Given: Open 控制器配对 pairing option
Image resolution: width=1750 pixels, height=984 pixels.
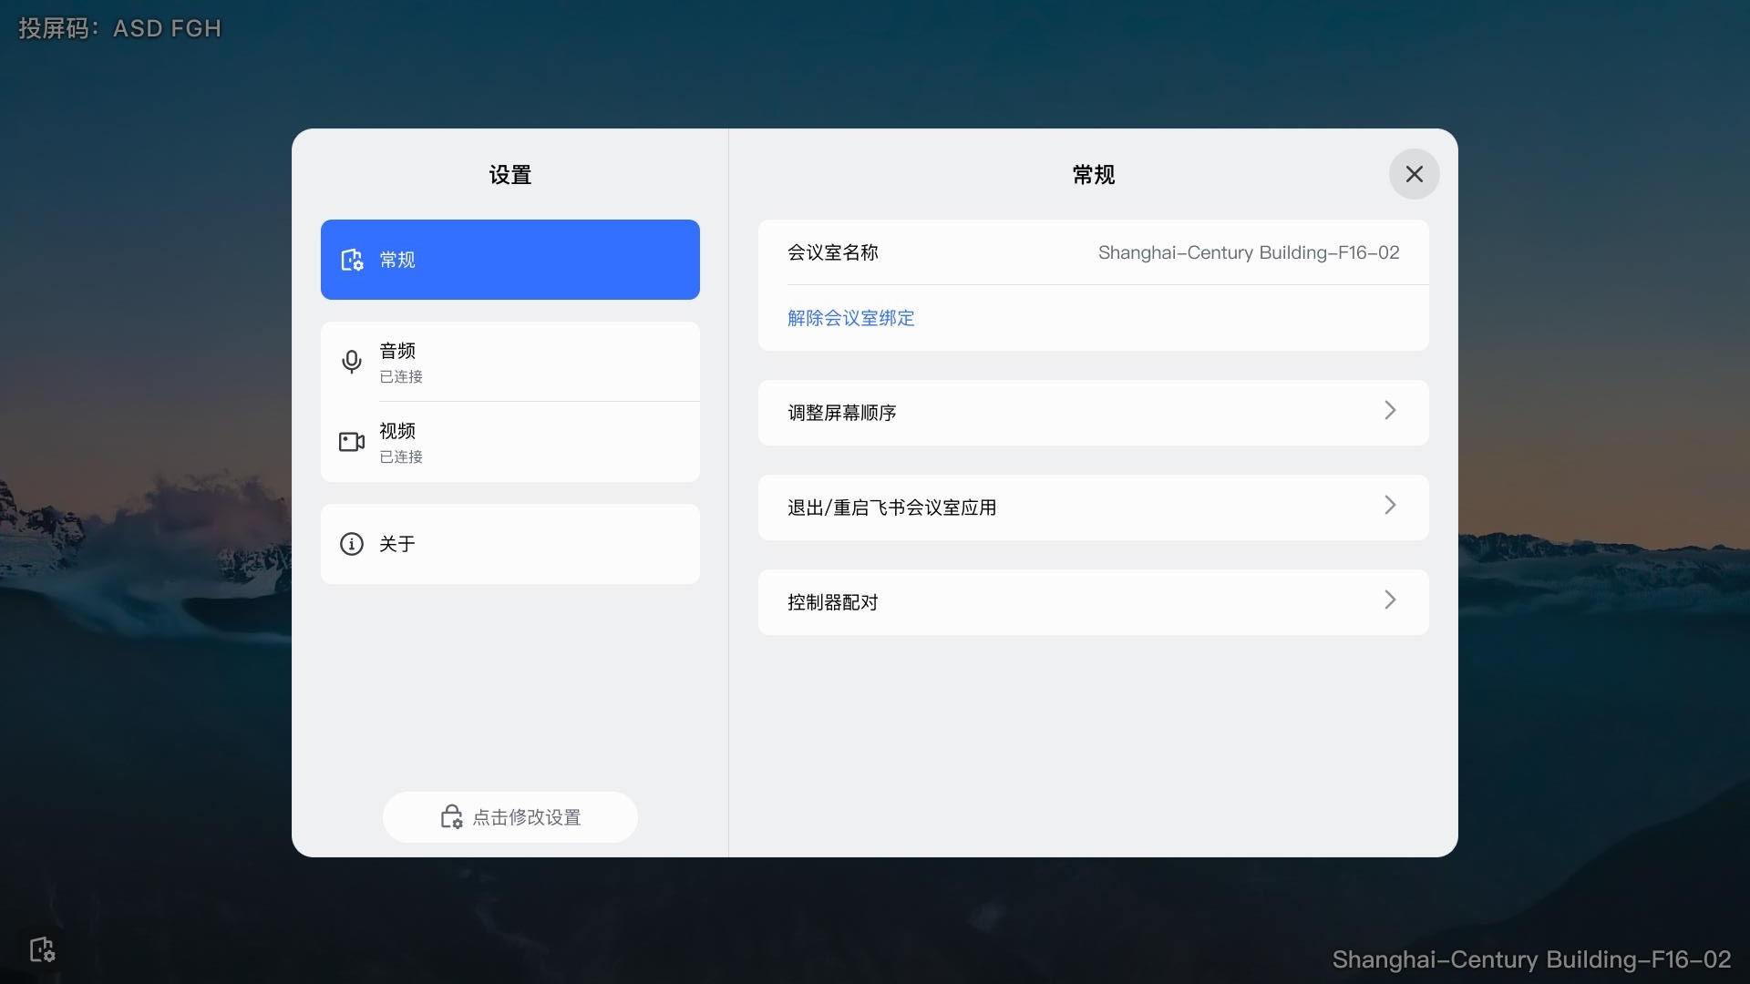Looking at the screenshot, I should tap(1093, 602).
